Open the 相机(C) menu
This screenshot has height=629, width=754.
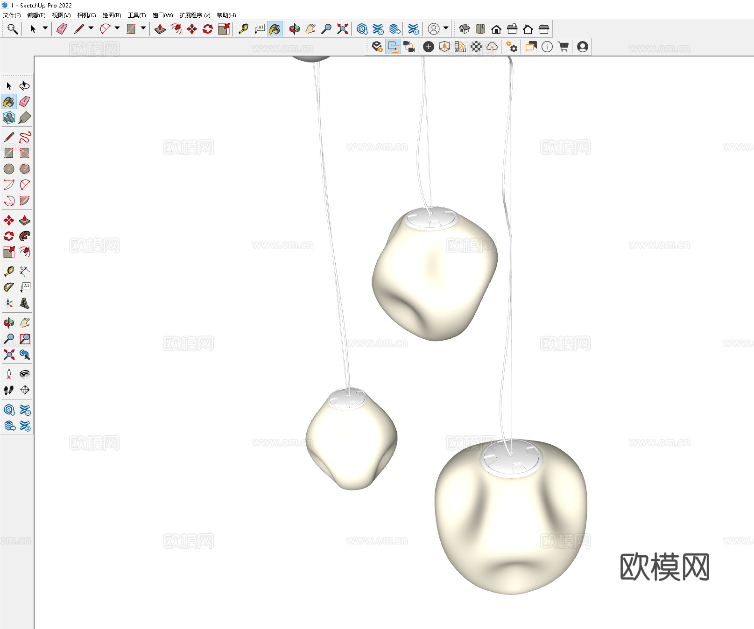86,15
